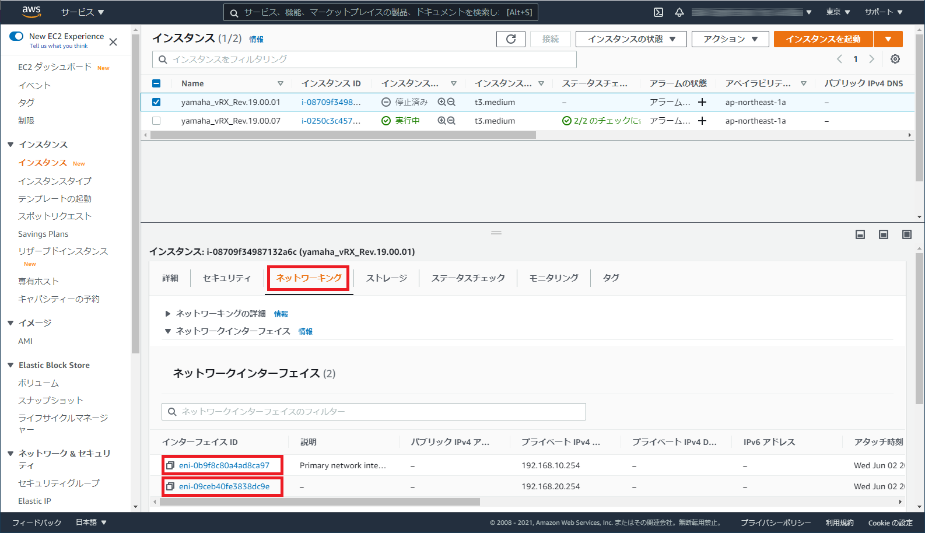The height and width of the screenshot is (533, 925).
Task: Copy interface ID eni-0b9f8c80a4ad8ca97
Action: point(170,465)
